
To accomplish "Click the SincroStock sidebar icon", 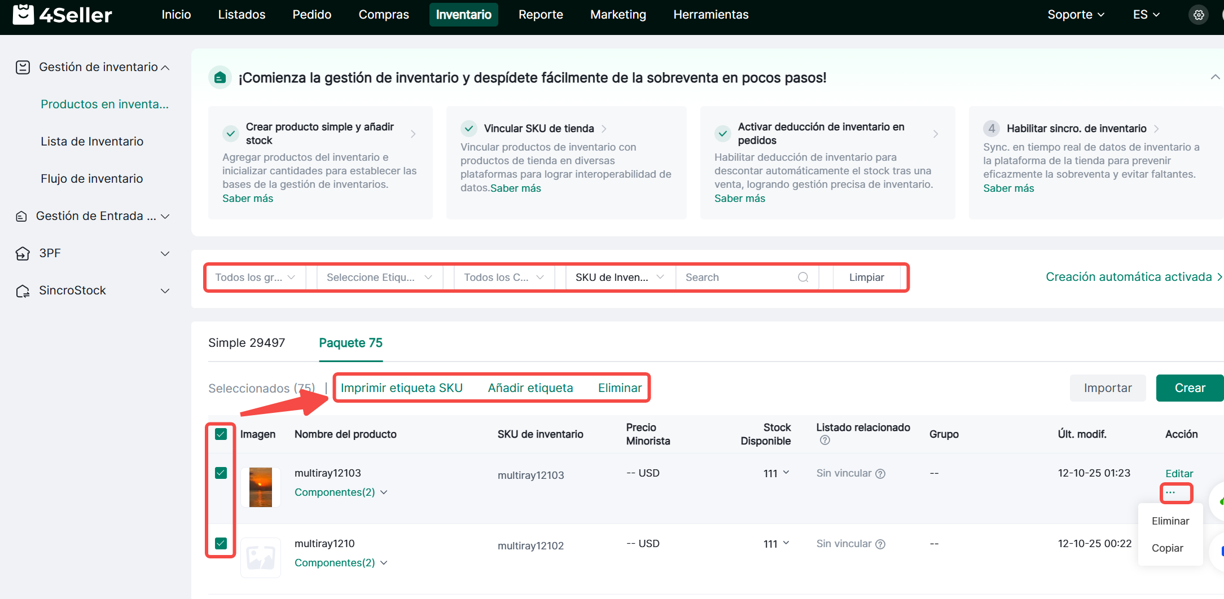I will [22, 290].
